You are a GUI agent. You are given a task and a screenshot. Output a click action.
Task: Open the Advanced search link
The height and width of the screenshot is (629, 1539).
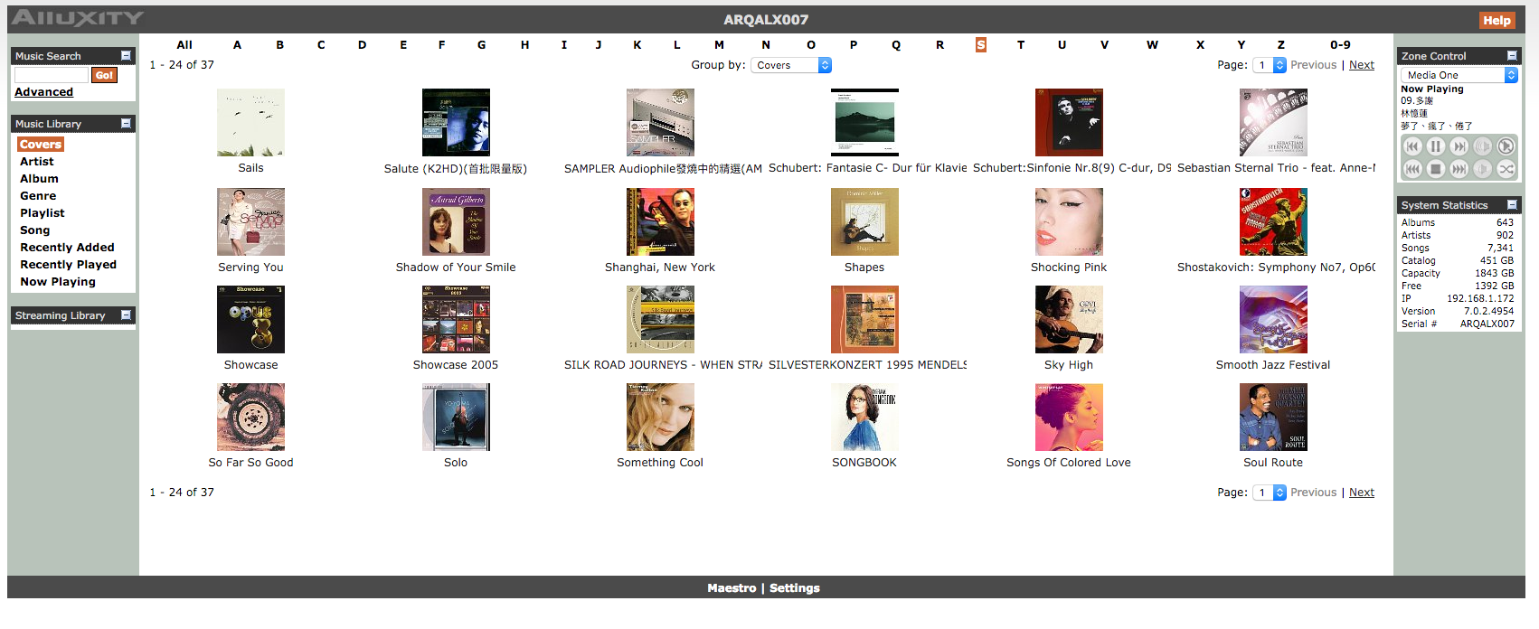coord(43,92)
